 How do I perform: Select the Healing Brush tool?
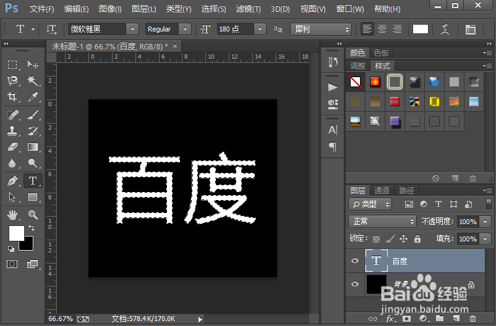pyautogui.click(x=12, y=114)
